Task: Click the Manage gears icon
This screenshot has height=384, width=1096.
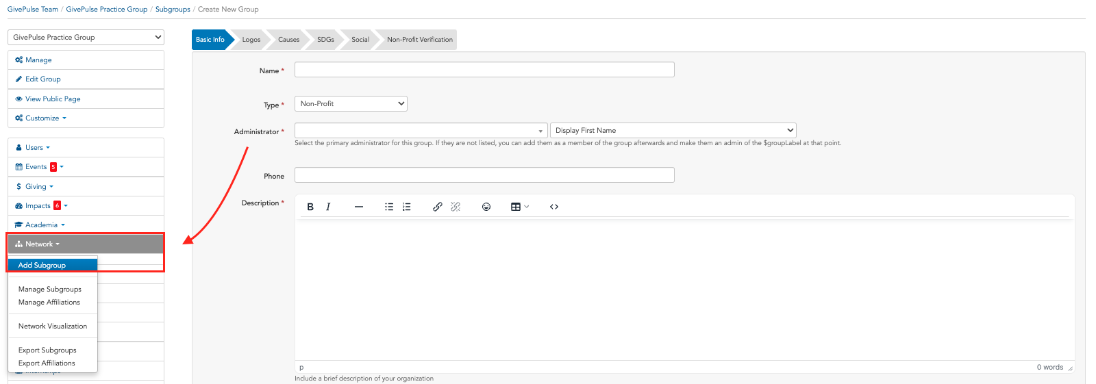Action: pos(19,60)
